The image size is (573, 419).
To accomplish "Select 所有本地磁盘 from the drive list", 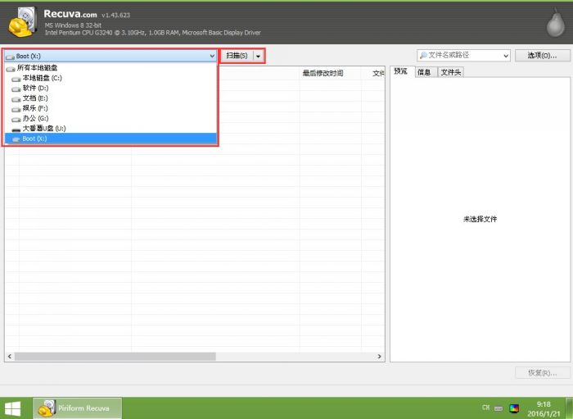I will click(x=38, y=68).
